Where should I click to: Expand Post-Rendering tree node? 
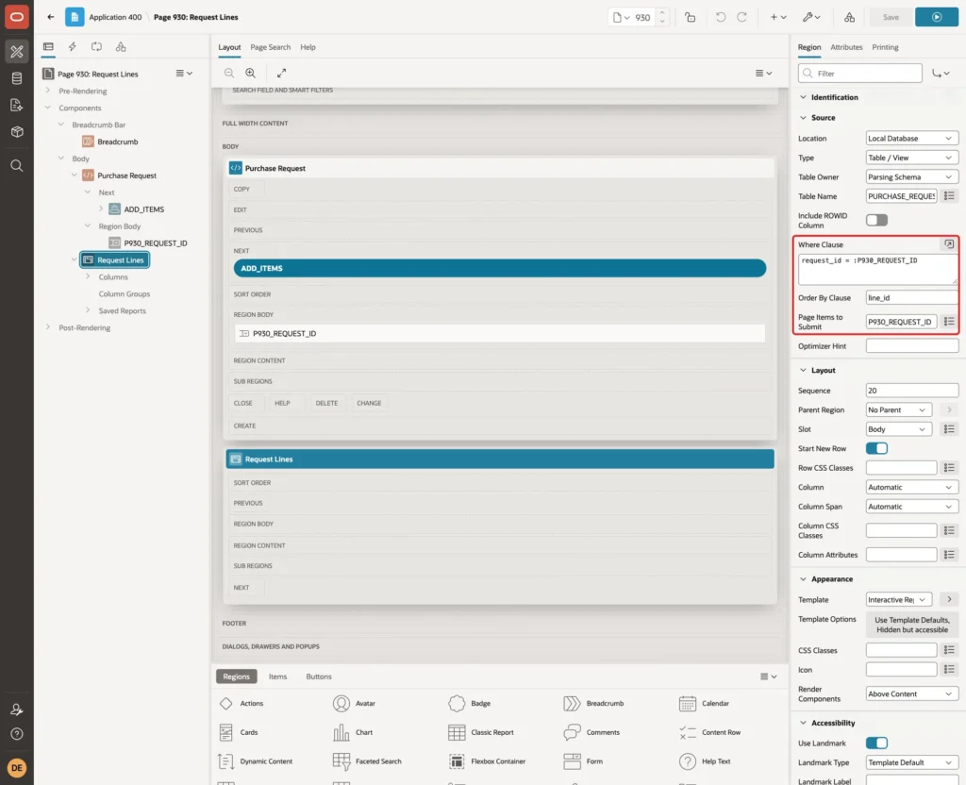[48, 327]
